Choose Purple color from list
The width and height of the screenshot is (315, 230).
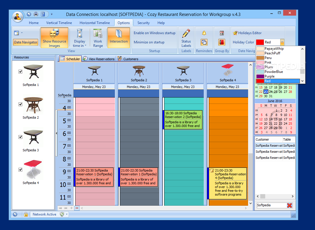[278, 76]
